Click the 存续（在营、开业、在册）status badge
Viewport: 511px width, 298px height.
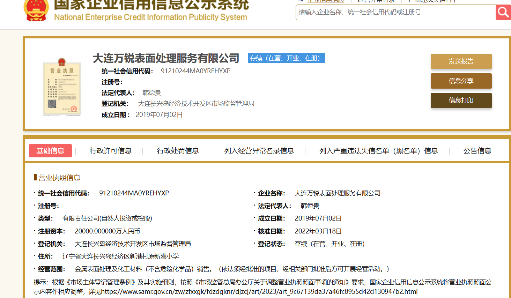287,58
